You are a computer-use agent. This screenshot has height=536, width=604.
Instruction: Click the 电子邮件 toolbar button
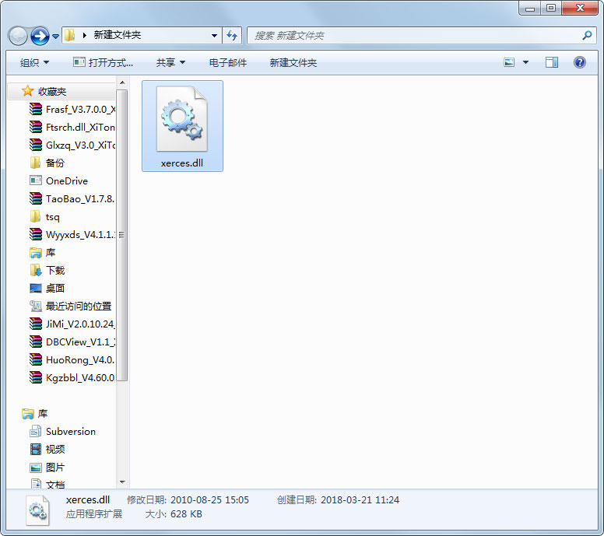(x=227, y=62)
